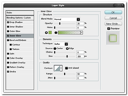Select Blending Options: Custom

[x=20, y=18]
